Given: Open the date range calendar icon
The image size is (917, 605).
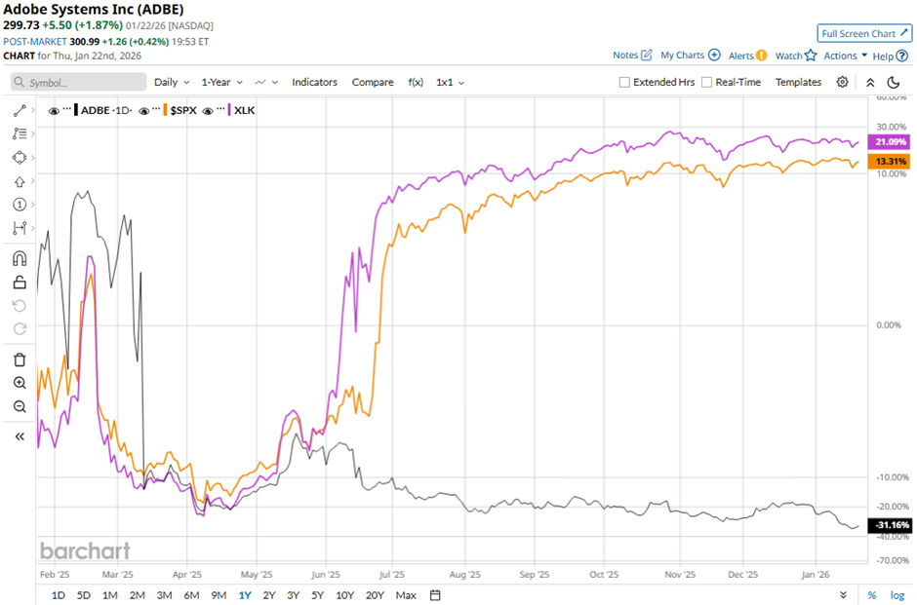Looking at the screenshot, I should pos(435,595).
